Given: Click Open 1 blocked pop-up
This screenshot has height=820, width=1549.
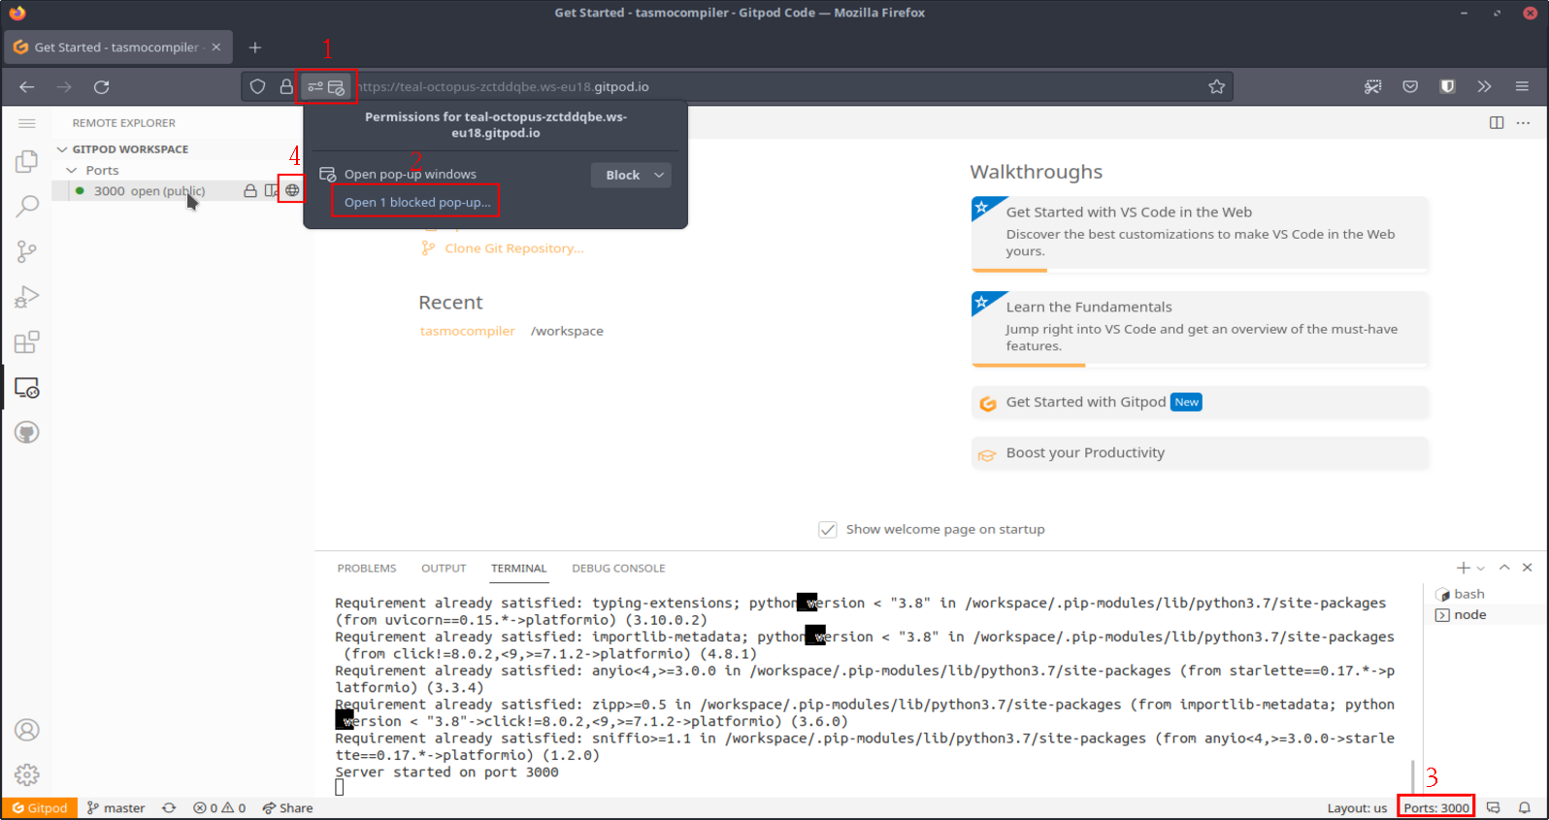Looking at the screenshot, I should click(x=417, y=202).
